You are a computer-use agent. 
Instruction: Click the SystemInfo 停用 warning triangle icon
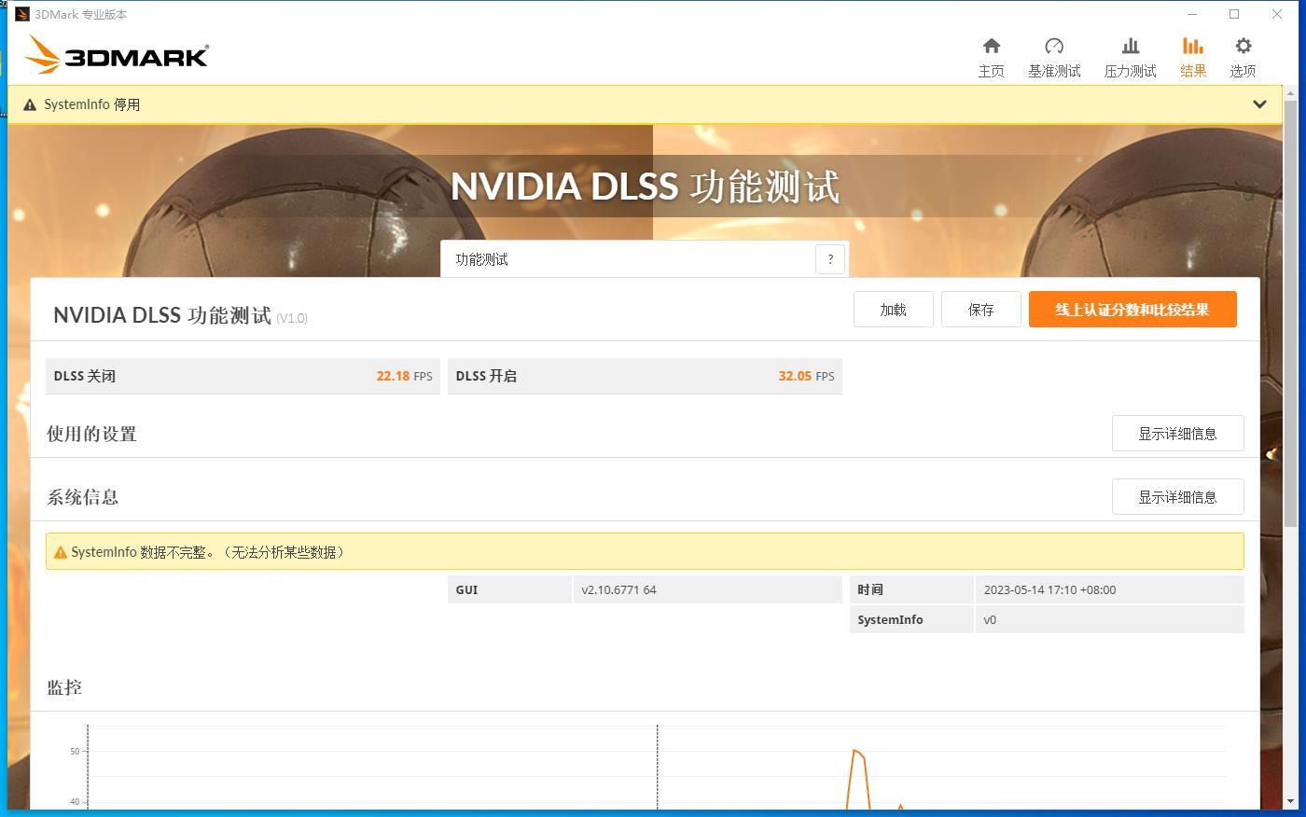click(x=30, y=104)
